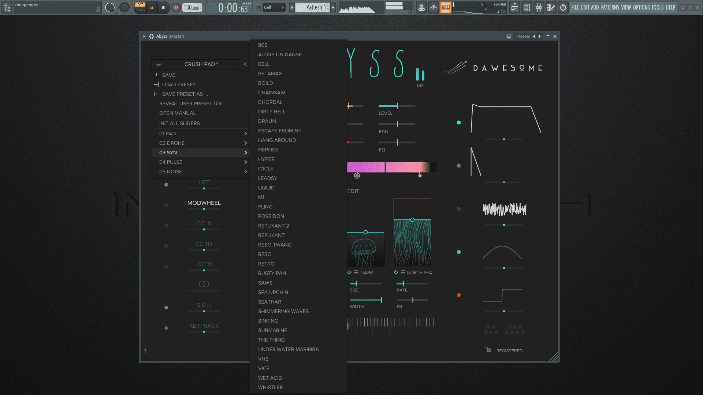This screenshot has width=703, height=395.
Task: Click the sine arc LFO shape icon
Action: pos(502,252)
